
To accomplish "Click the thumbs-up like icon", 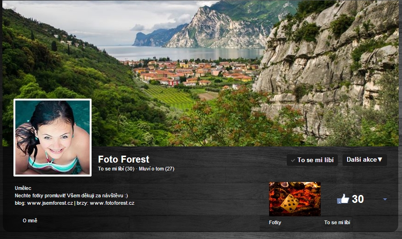I will click(x=343, y=199).
